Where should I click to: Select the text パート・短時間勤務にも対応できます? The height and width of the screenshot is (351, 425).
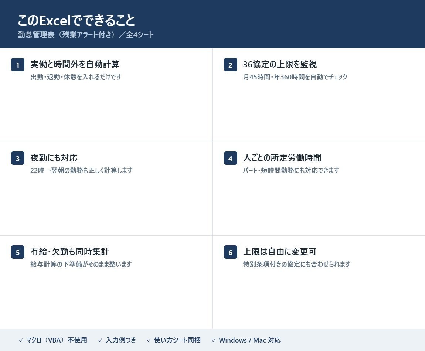(291, 170)
